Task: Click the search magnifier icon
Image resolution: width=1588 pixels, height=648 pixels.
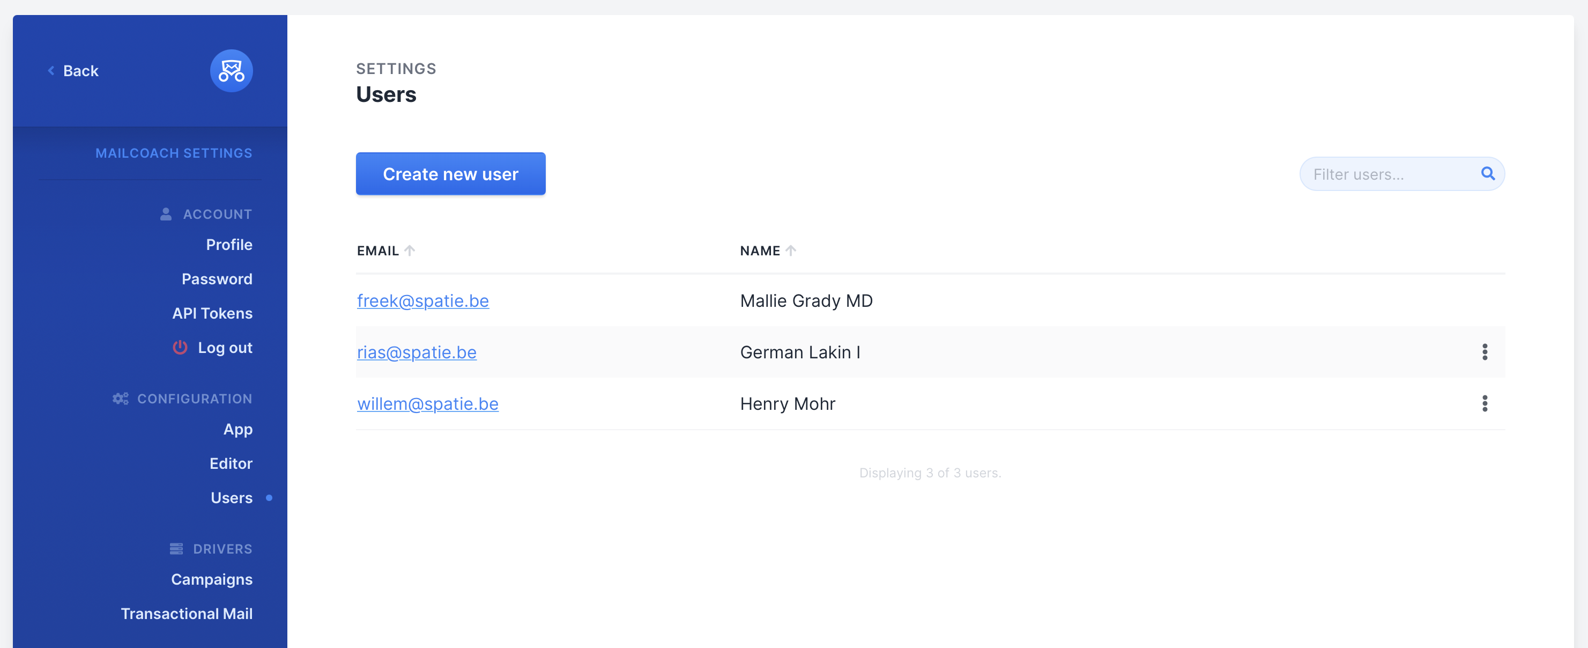Action: pyautogui.click(x=1488, y=174)
